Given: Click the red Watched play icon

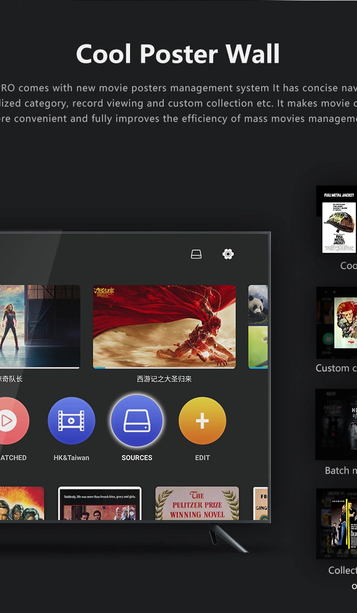Looking at the screenshot, I should point(9,421).
